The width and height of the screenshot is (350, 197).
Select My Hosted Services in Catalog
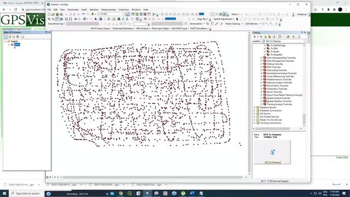[x=270, y=117]
